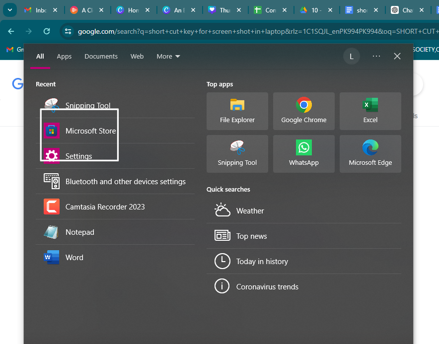The height and width of the screenshot is (344, 439).
Task: Open the Microsoft Store from recent items
Action: tap(91, 131)
